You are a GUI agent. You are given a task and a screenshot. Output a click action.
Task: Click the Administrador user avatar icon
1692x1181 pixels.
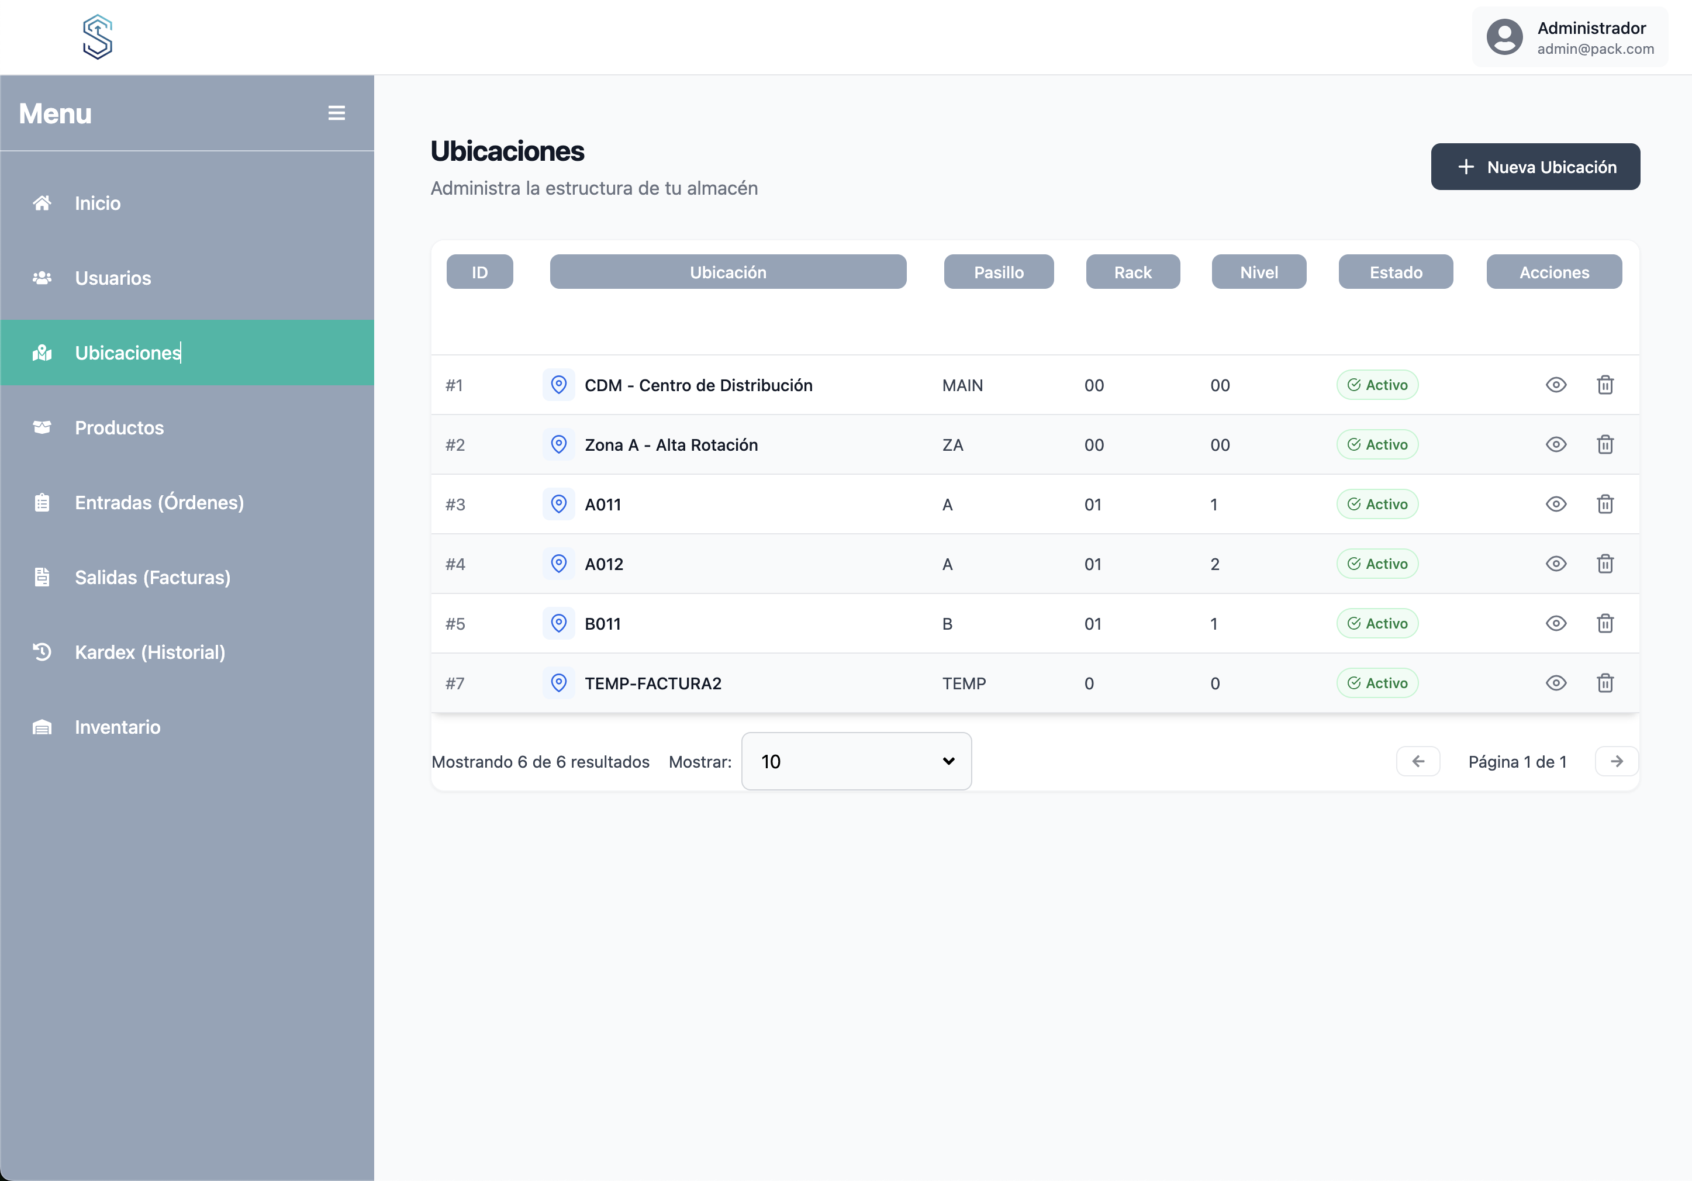(x=1504, y=37)
